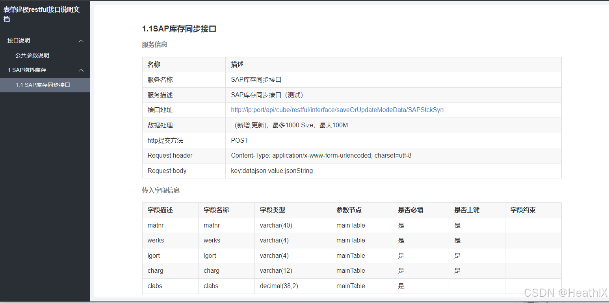Click the 是否主键 column header
This screenshot has height=303, width=609.
(x=477, y=210)
